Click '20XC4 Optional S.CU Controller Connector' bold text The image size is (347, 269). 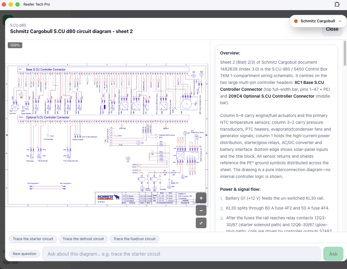pyautogui.click(x=271, y=96)
